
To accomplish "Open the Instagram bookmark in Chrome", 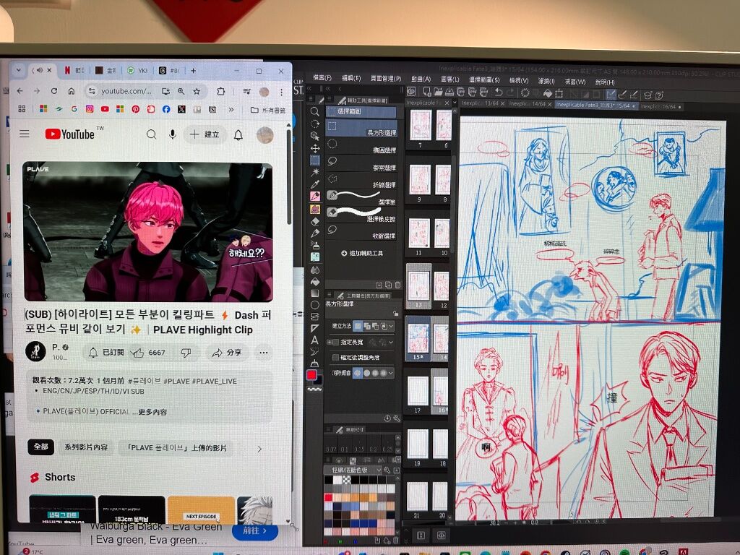I will pyautogui.click(x=89, y=109).
